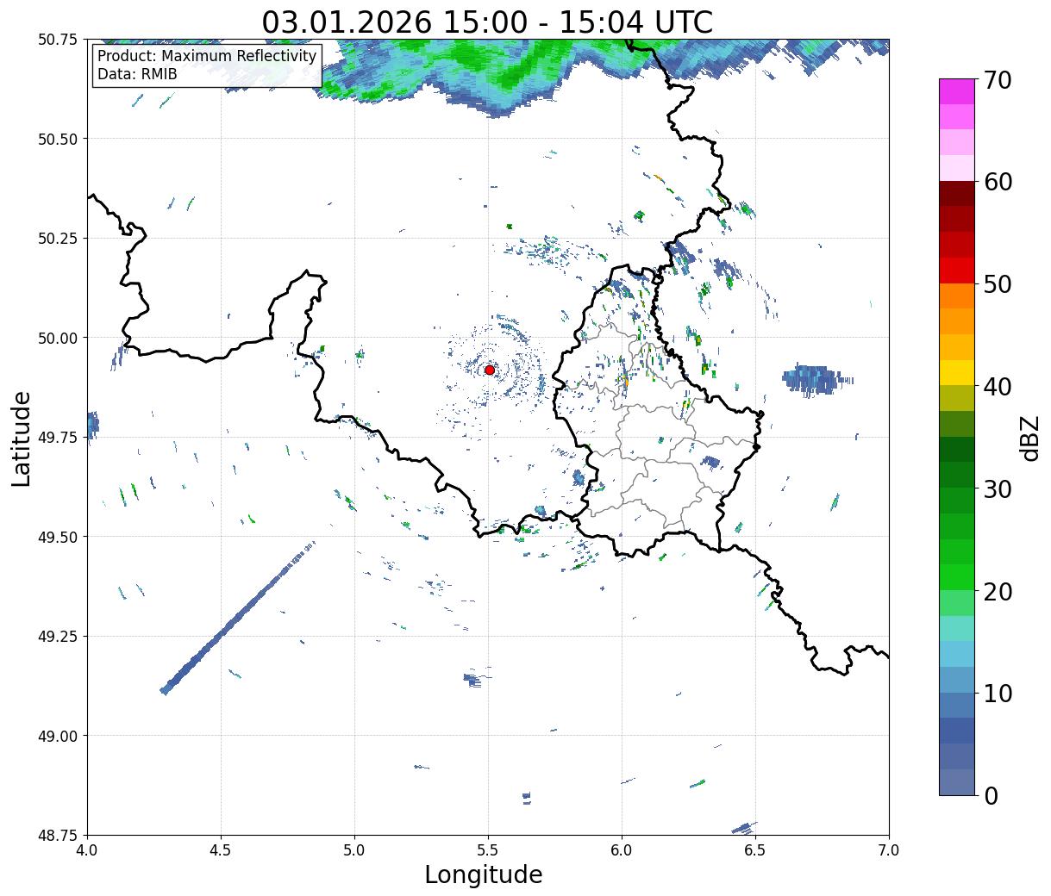Click the latitude tick label "49.50"
This screenshot has height=896, width=1051.
[x=58, y=537]
